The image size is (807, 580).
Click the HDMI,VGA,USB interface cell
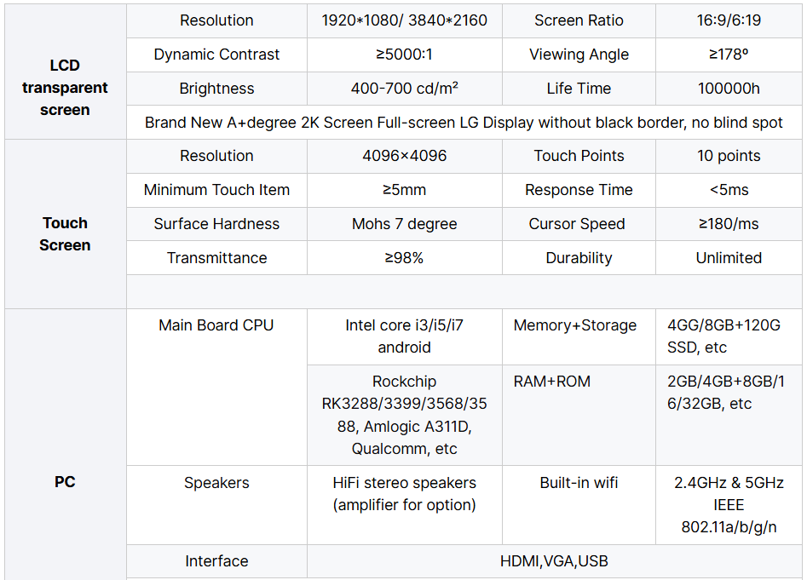(x=554, y=561)
